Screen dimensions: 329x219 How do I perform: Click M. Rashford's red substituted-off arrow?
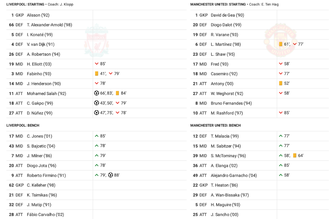pos(281,113)
